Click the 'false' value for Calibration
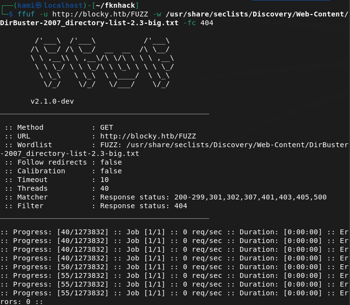 [111, 171]
